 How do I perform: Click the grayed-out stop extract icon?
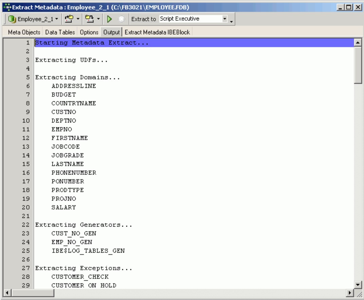(121, 19)
